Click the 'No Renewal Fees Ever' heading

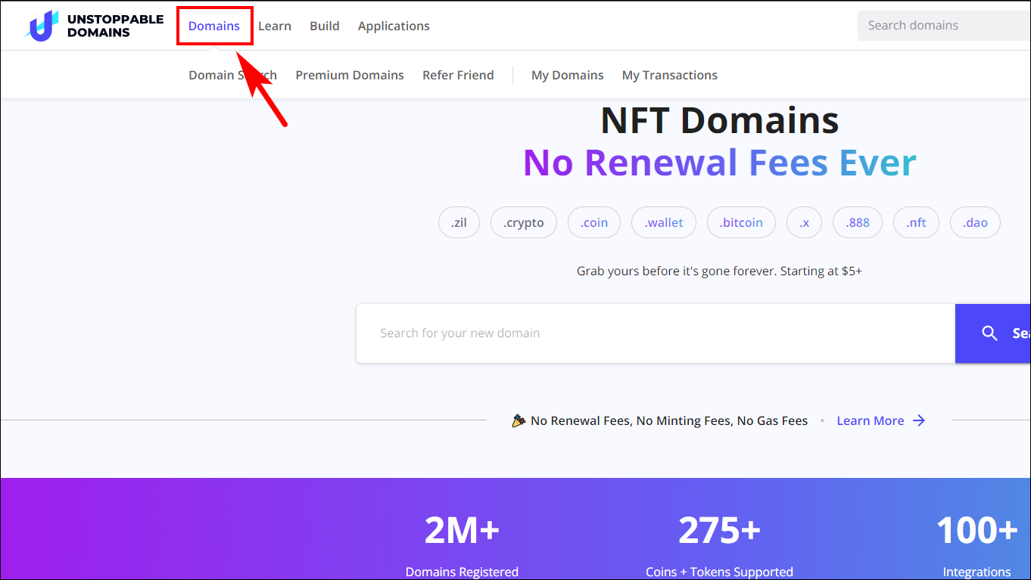720,163
